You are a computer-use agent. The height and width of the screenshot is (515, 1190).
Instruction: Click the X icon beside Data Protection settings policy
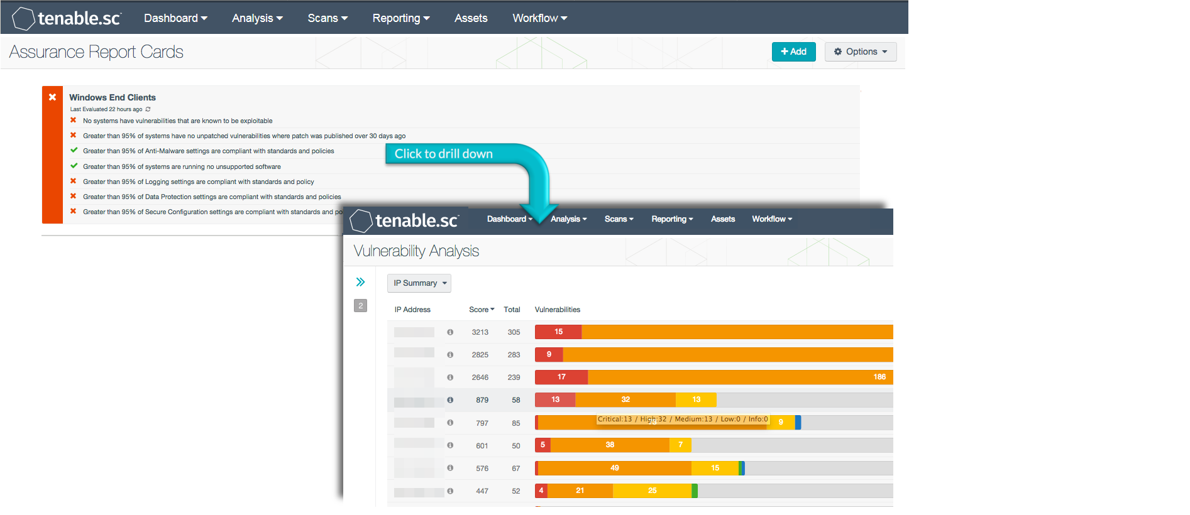[74, 196]
